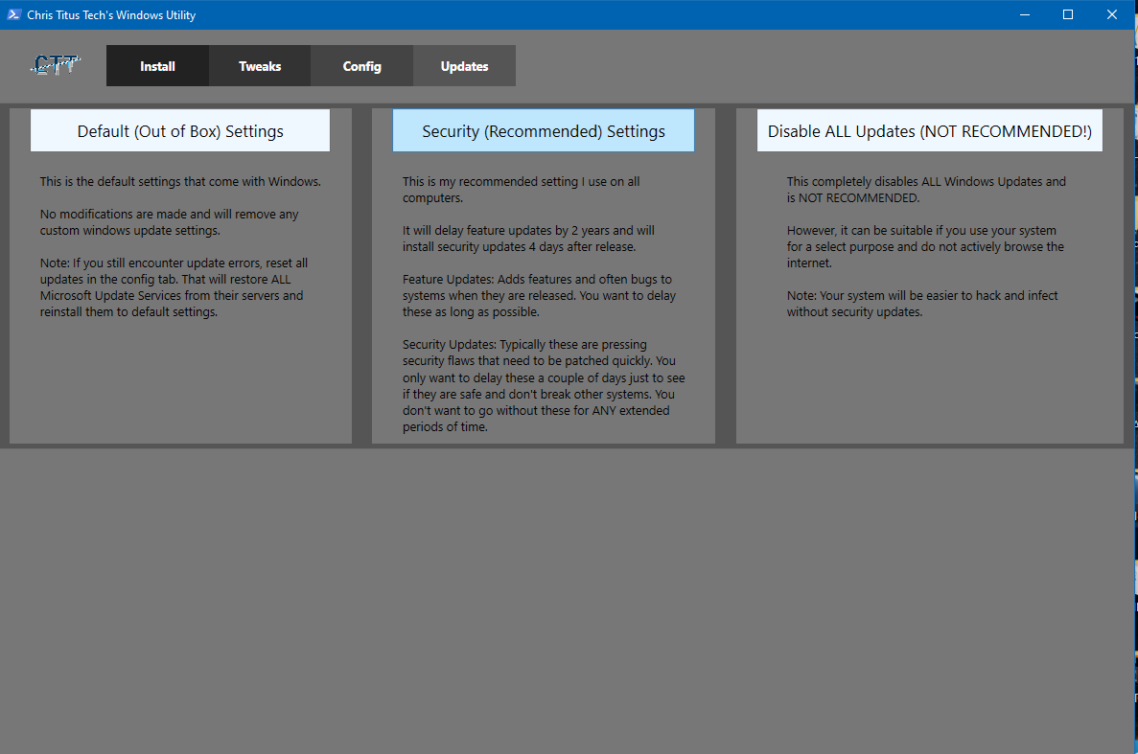The width and height of the screenshot is (1138, 754).
Task: Go to the Config tab
Action: pos(362,66)
